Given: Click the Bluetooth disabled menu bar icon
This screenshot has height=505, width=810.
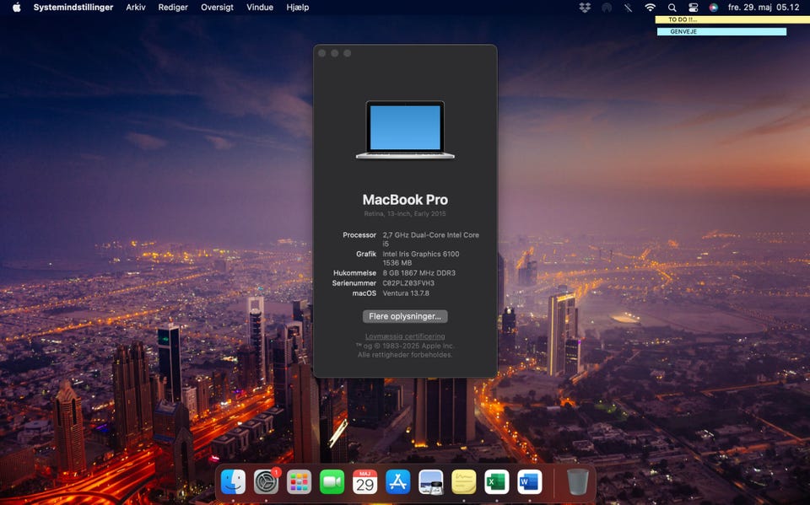Looking at the screenshot, I should [x=628, y=8].
